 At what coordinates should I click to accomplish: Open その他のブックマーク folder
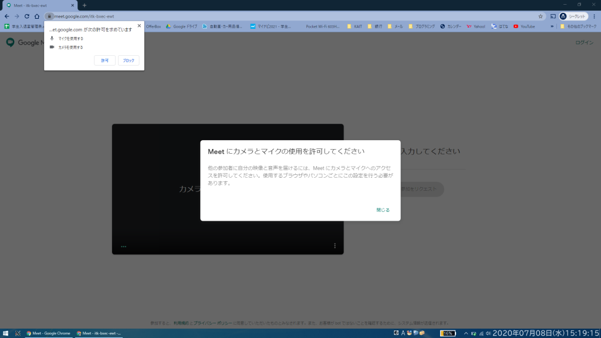tap(578, 26)
